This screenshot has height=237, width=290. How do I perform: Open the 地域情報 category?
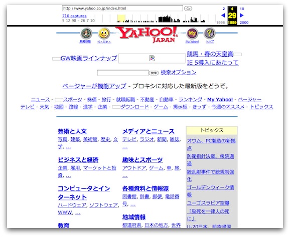[134, 217]
